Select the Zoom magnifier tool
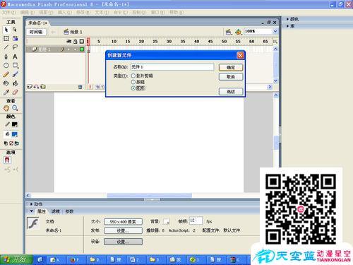 point(15,108)
